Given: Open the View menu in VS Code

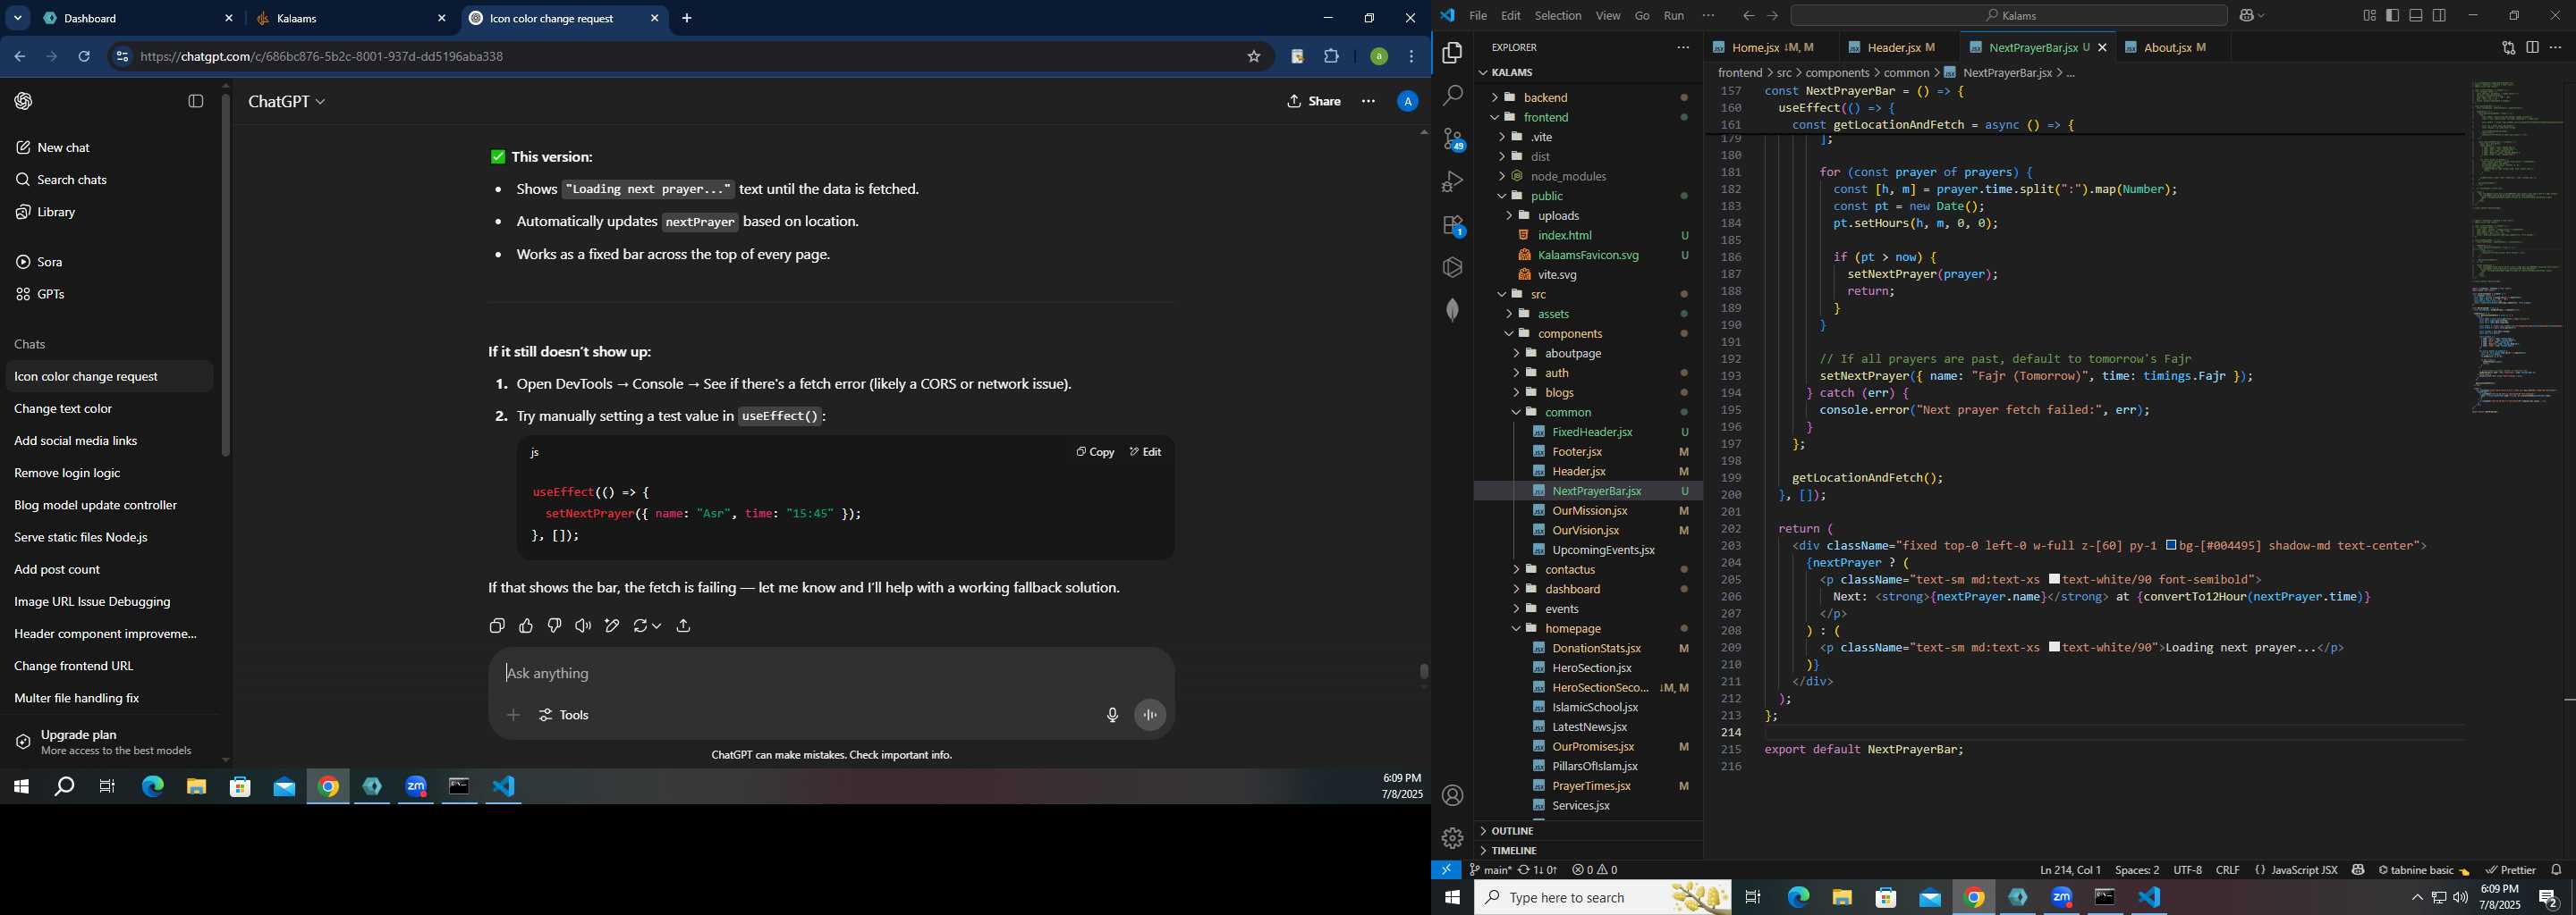Looking at the screenshot, I should pyautogui.click(x=1608, y=16).
